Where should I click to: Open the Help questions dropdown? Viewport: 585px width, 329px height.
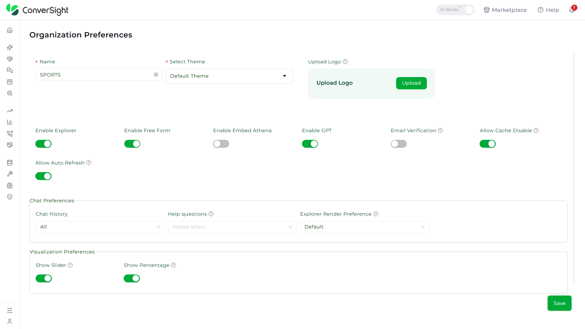click(x=232, y=227)
